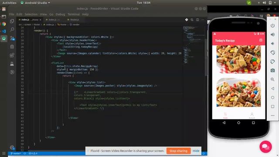
Task: Open the Edit menu
Action: [19, 14]
